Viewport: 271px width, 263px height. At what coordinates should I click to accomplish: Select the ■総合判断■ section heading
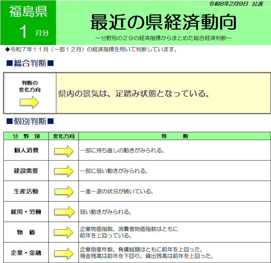(30, 63)
